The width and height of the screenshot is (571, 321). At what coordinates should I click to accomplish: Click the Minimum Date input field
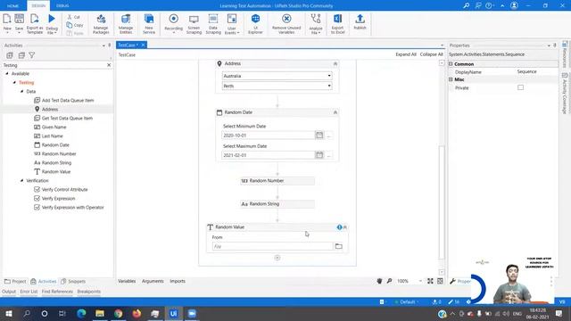[x=268, y=135]
